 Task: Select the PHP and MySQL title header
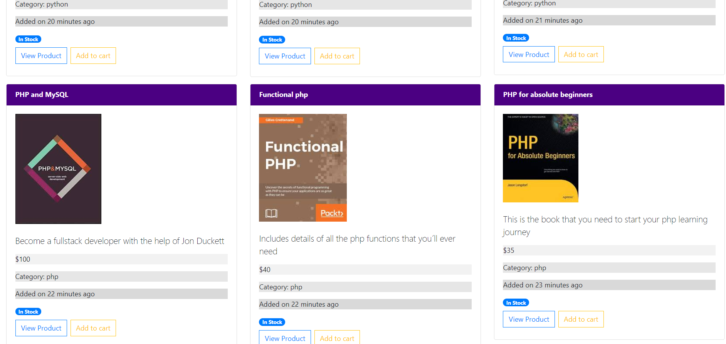(41, 94)
